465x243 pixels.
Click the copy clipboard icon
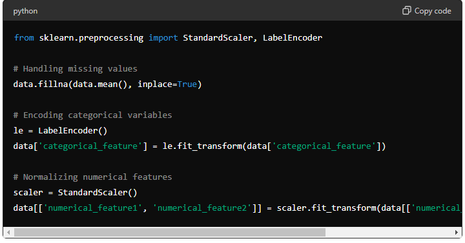(407, 11)
